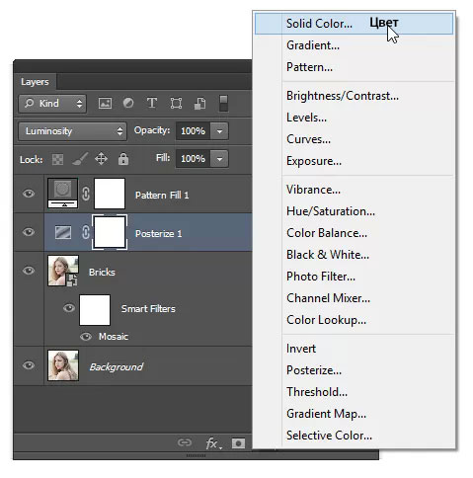Click the pixel layer filter icon
The width and height of the screenshot is (473, 478).
[105, 104]
